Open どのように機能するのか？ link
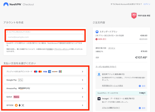 click(x=111, y=108)
